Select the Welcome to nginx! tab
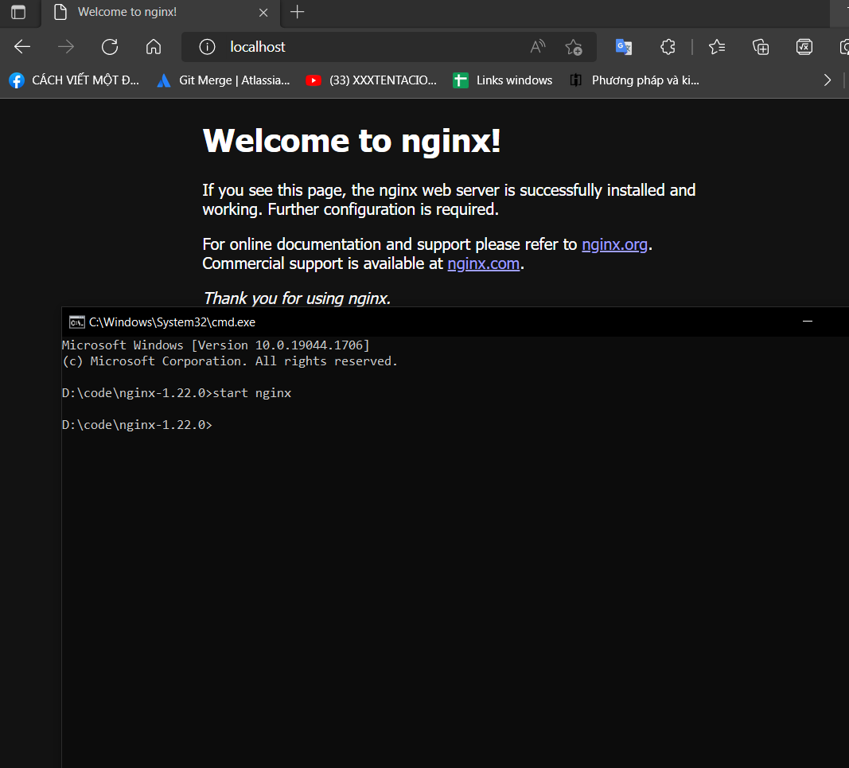The width and height of the screenshot is (849, 768). coord(161,13)
